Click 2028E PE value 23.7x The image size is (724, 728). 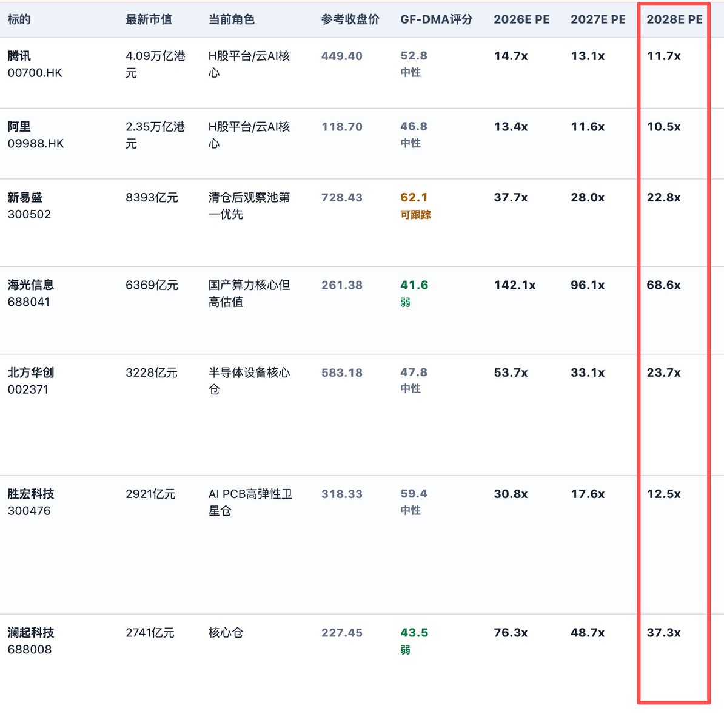(x=663, y=372)
